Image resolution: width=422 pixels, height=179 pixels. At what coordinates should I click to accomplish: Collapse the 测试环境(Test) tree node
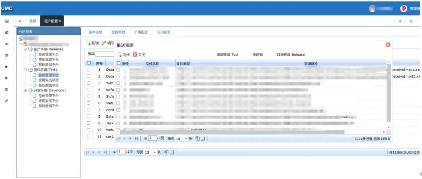point(25,70)
